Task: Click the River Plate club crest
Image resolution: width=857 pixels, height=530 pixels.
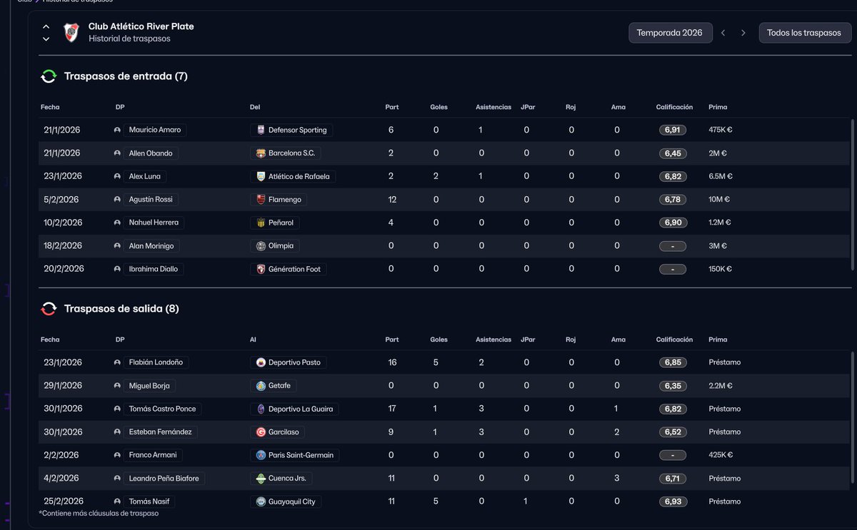Action: (x=71, y=32)
